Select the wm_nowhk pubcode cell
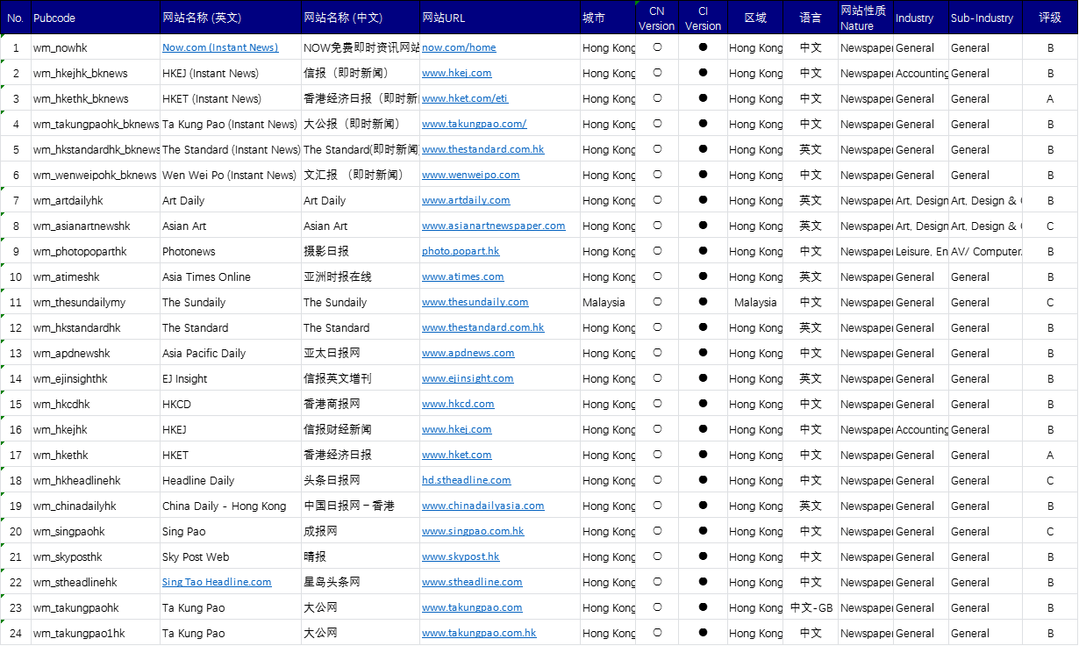 coord(96,47)
